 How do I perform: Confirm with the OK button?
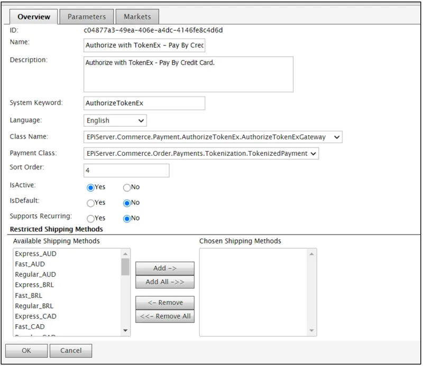[x=26, y=351]
